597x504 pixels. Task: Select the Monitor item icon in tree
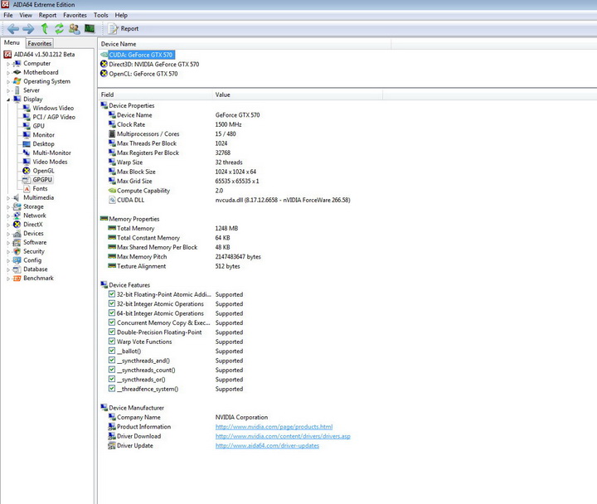pos(27,135)
